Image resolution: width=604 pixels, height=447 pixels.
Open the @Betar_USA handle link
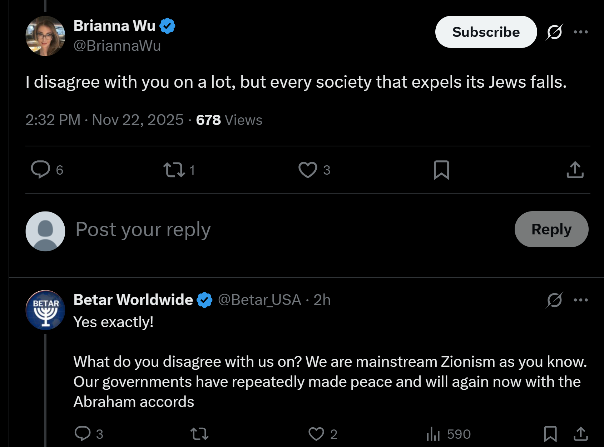(259, 300)
